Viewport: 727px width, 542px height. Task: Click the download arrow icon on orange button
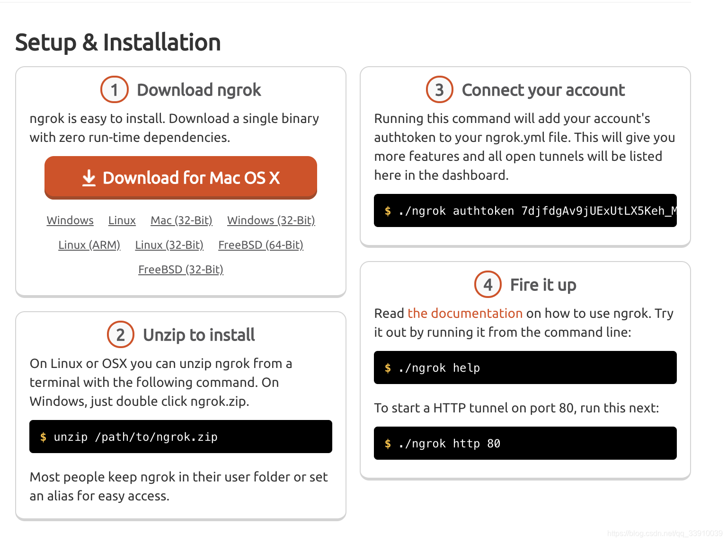pyautogui.click(x=89, y=178)
